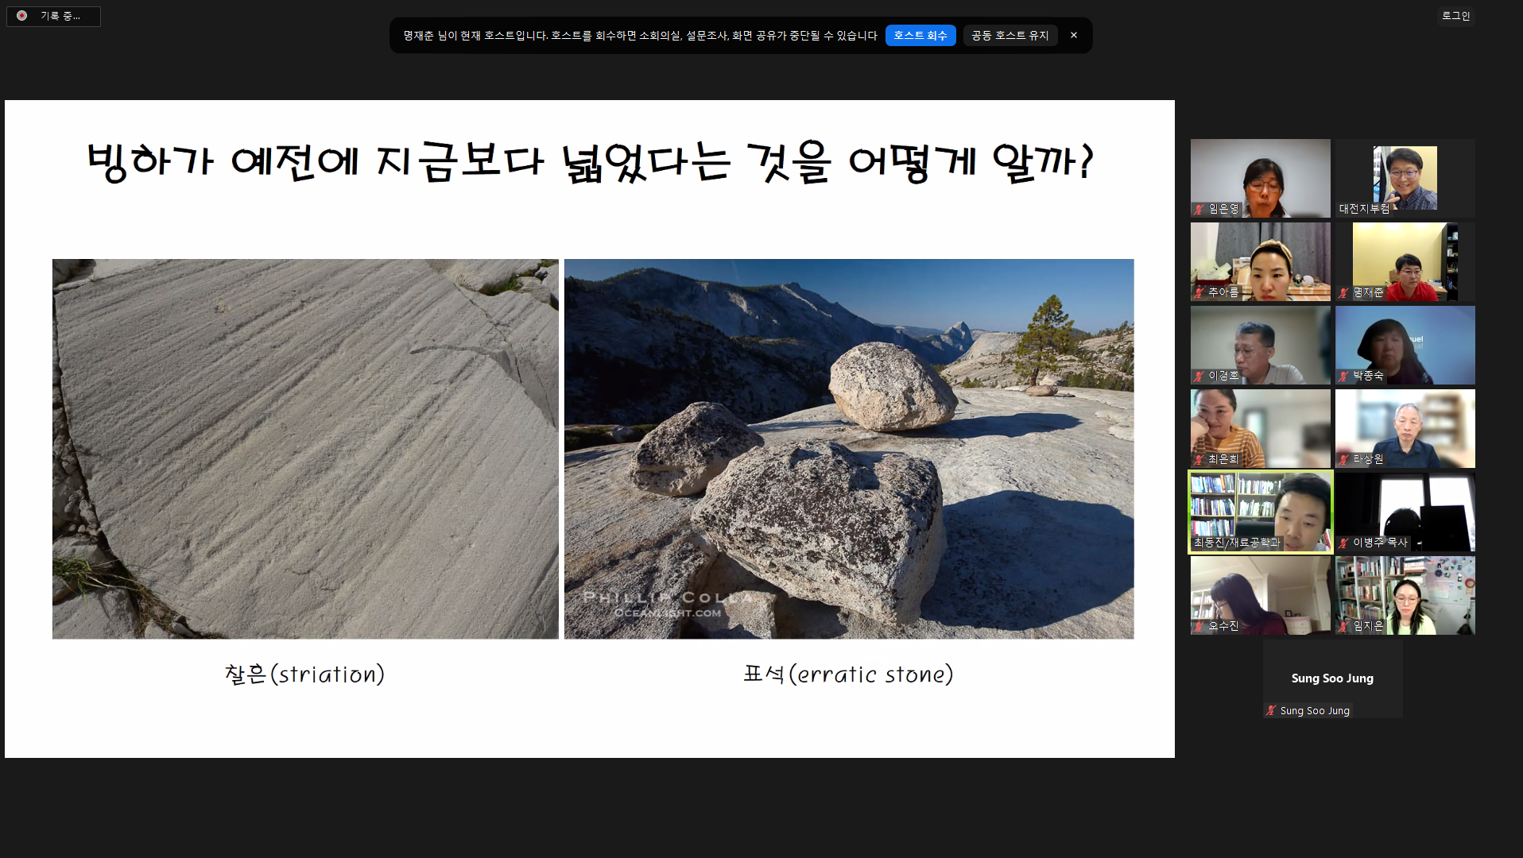The height and width of the screenshot is (858, 1523).
Task: Select the video tile of 임지은
Action: click(x=1405, y=595)
